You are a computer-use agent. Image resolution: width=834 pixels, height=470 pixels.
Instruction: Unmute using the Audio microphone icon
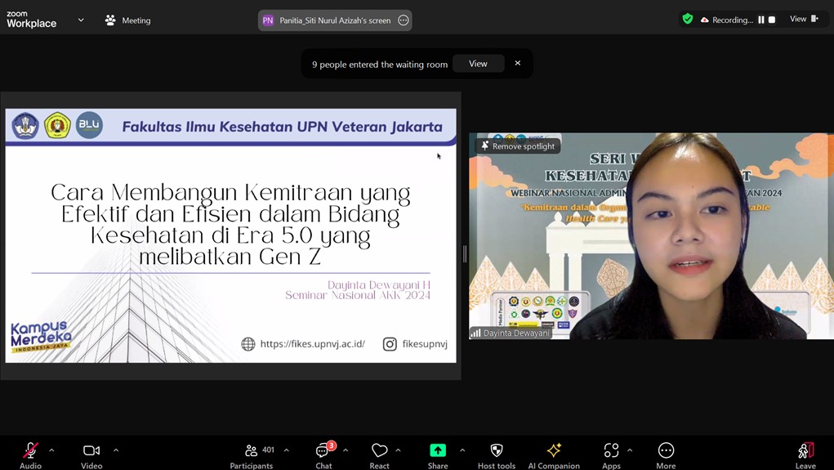click(x=30, y=450)
